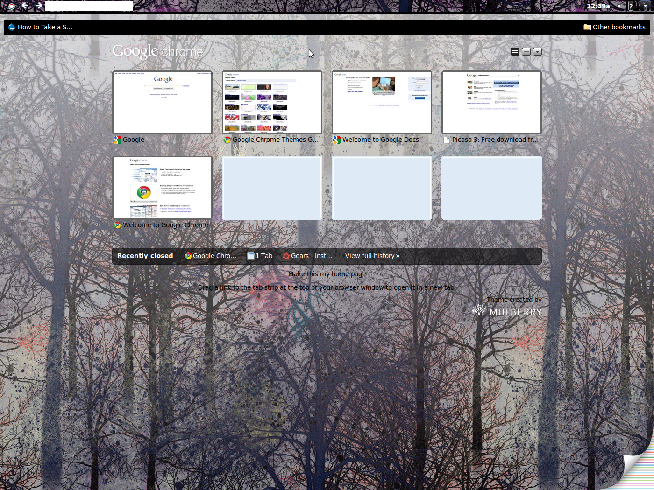Switch to list view of most visited
The height and width of the screenshot is (490, 654).
526,51
